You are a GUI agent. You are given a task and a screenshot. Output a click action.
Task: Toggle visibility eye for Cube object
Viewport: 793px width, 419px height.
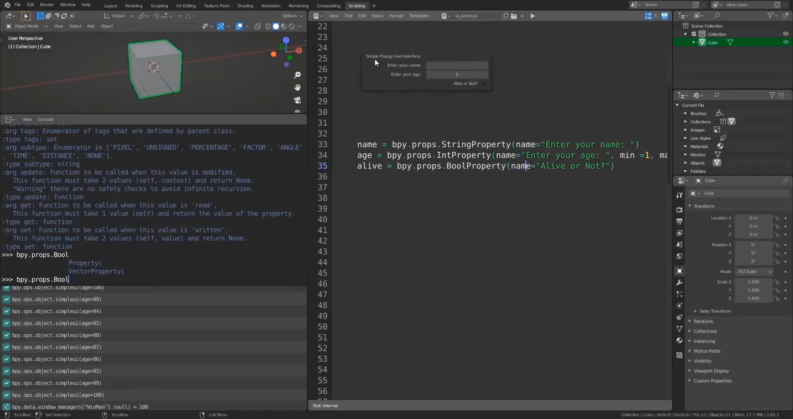tap(786, 42)
